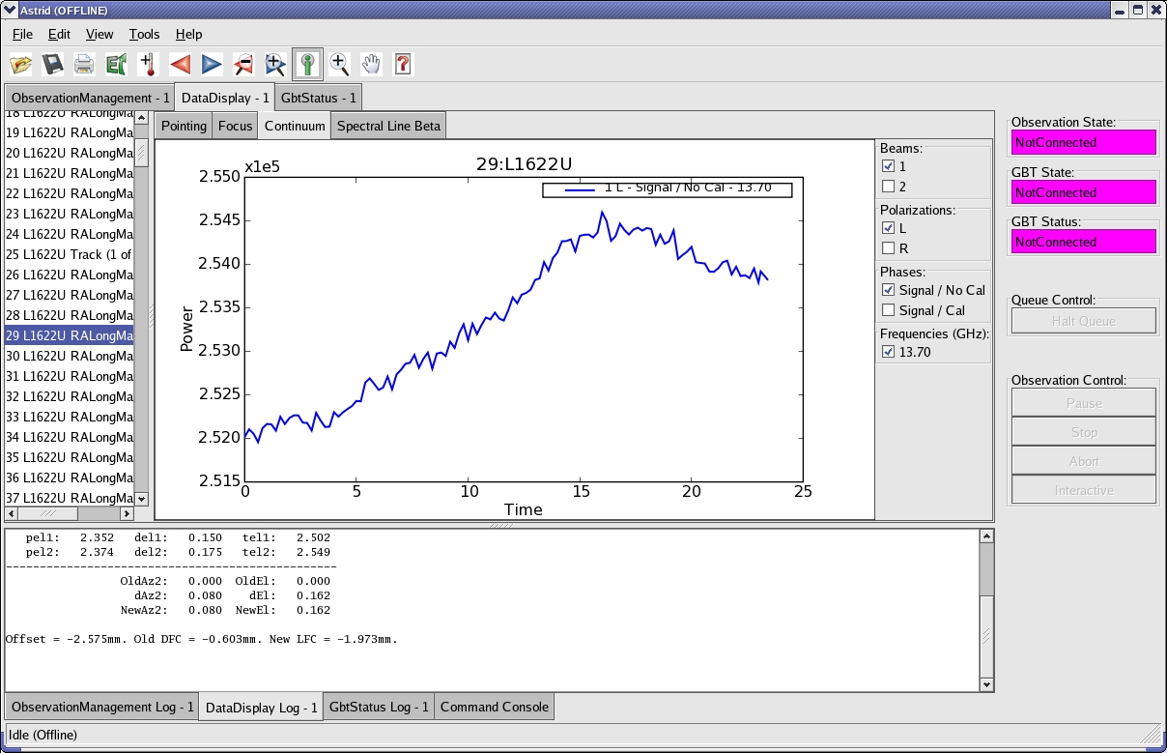Switch to Command Console tab
Screen dimensions: 1167x753
(x=495, y=707)
